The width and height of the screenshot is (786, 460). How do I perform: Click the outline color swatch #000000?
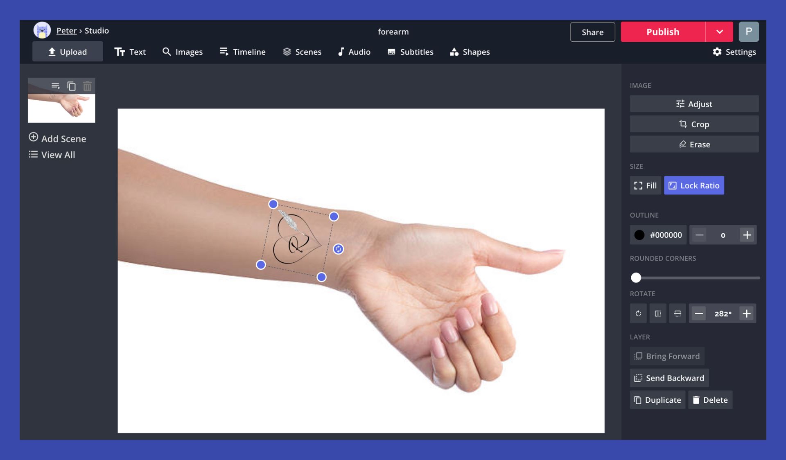click(x=639, y=235)
